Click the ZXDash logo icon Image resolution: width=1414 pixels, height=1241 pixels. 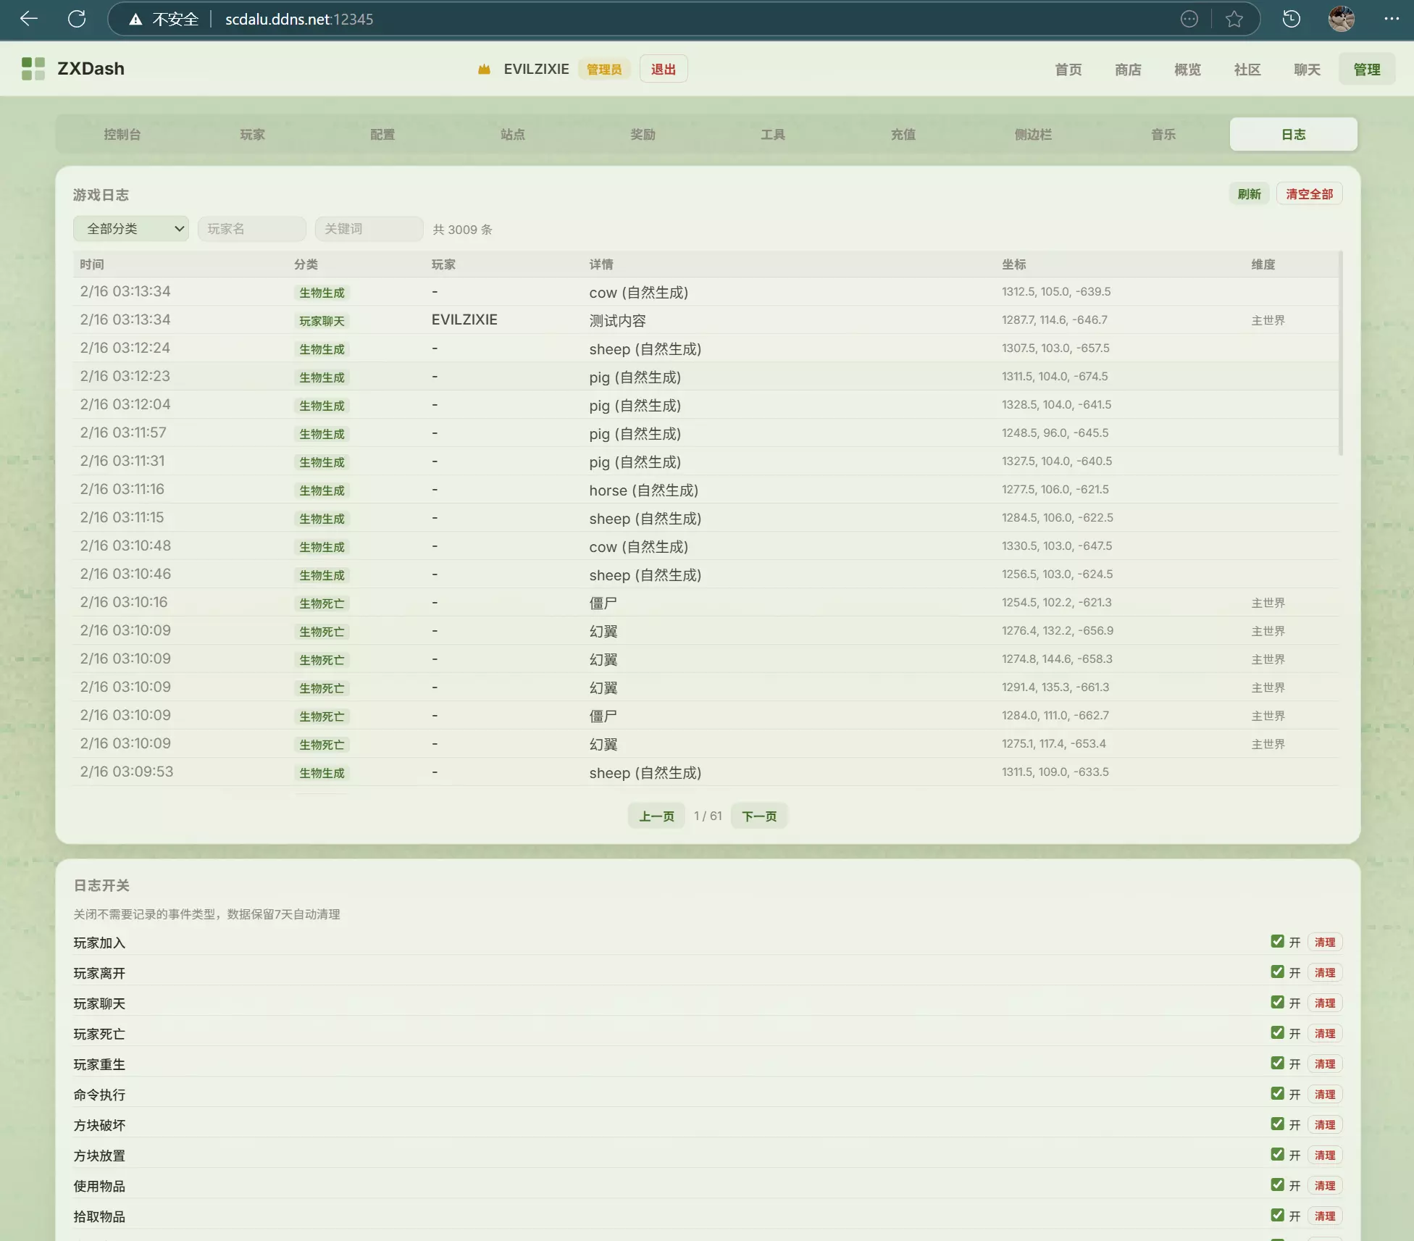[33, 69]
